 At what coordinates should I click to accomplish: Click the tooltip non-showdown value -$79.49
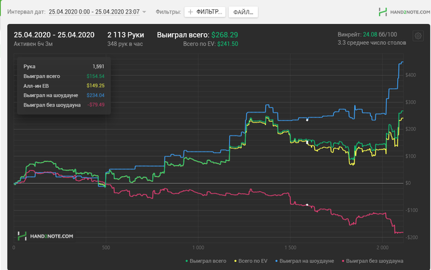pyautogui.click(x=96, y=105)
